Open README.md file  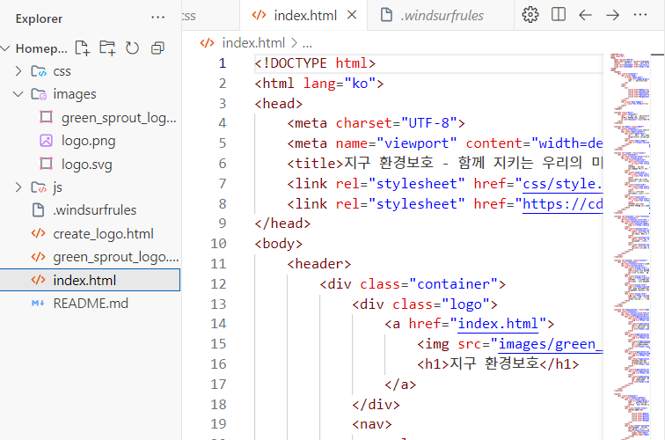coord(91,304)
